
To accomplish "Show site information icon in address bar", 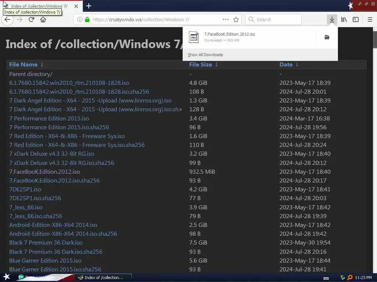I will [x=80, y=20].
